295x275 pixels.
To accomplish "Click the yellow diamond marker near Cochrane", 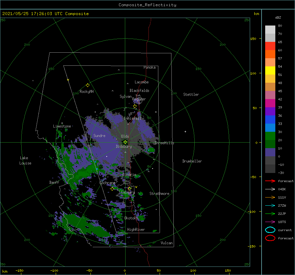I will (112, 189).
